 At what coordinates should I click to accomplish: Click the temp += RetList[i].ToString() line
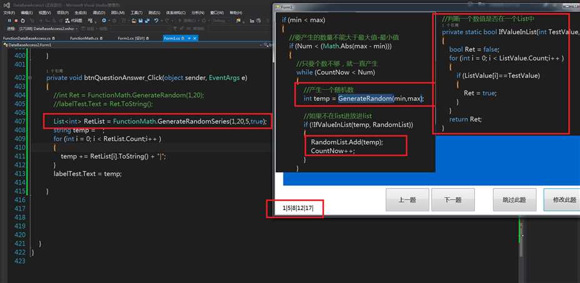pyautogui.click(x=114, y=156)
